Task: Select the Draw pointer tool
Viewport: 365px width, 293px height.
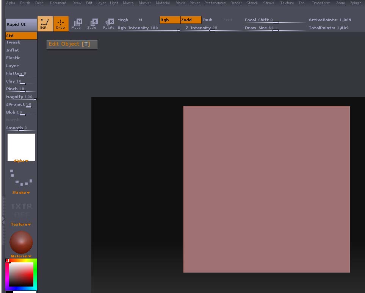Action: [x=61, y=24]
